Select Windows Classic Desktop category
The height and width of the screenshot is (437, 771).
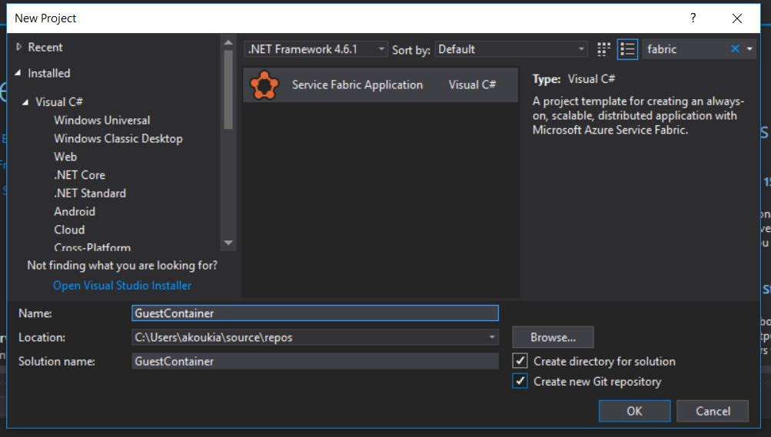pyautogui.click(x=118, y=138)
